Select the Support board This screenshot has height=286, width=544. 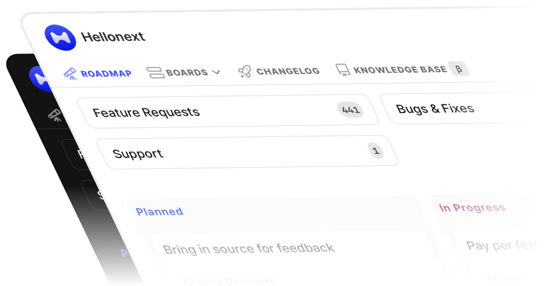(138, 153)
